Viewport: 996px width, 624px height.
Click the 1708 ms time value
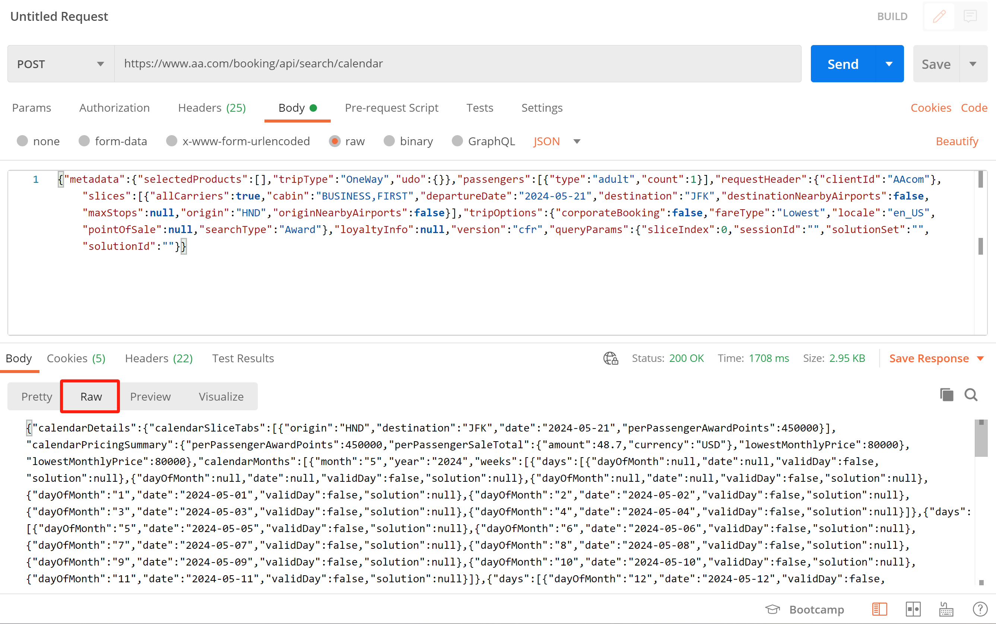click(768, 358)
